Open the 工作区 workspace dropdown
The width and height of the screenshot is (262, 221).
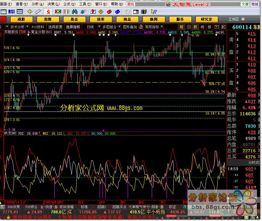pyautogui.click(x=243, y=19)
